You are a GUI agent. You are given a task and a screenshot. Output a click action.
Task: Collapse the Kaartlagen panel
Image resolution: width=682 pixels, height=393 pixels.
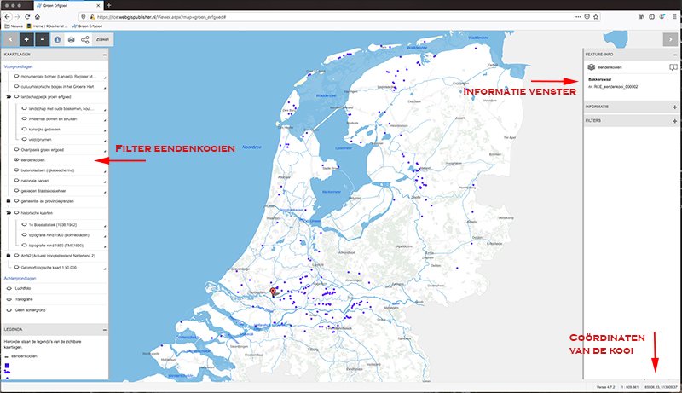pyautogui.click(x=105, y=53)
